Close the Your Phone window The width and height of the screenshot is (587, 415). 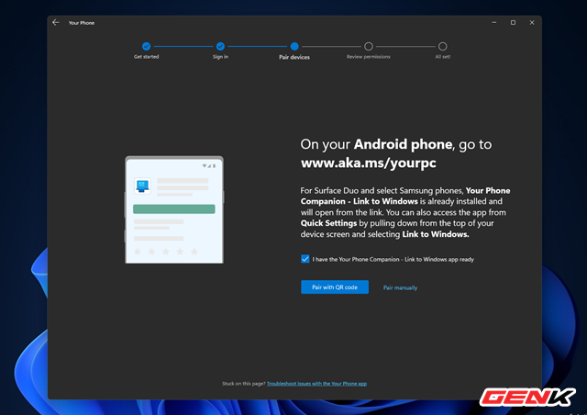[x=532, y=22]
